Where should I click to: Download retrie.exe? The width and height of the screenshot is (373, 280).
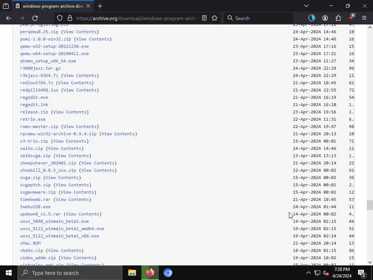tap(33, 119)
